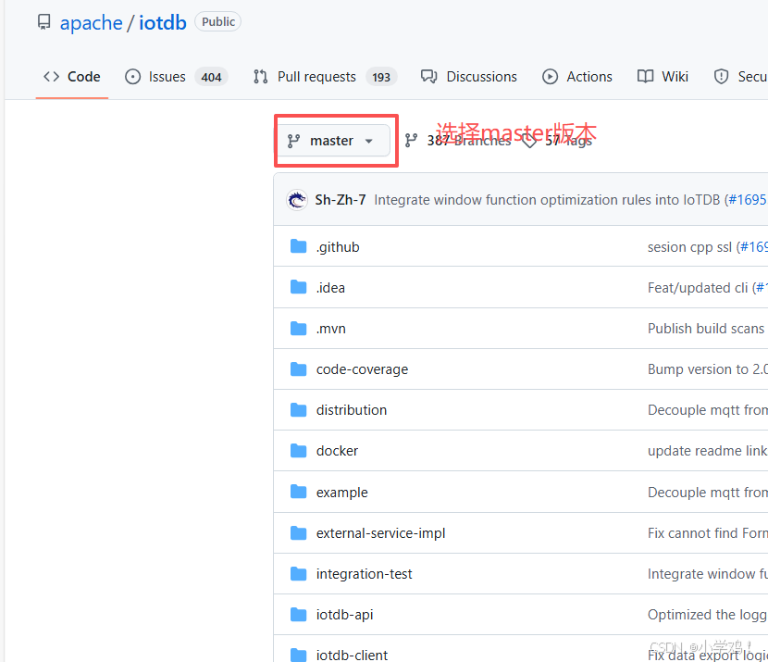Viewport: 768px width, 662px height.
Task: Click the git branch icon in master button
Action: point(294,141)
